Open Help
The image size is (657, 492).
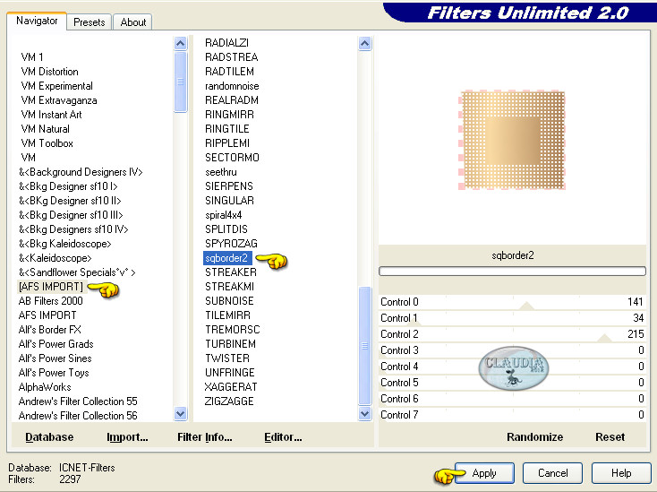click(x=621, y=473)
